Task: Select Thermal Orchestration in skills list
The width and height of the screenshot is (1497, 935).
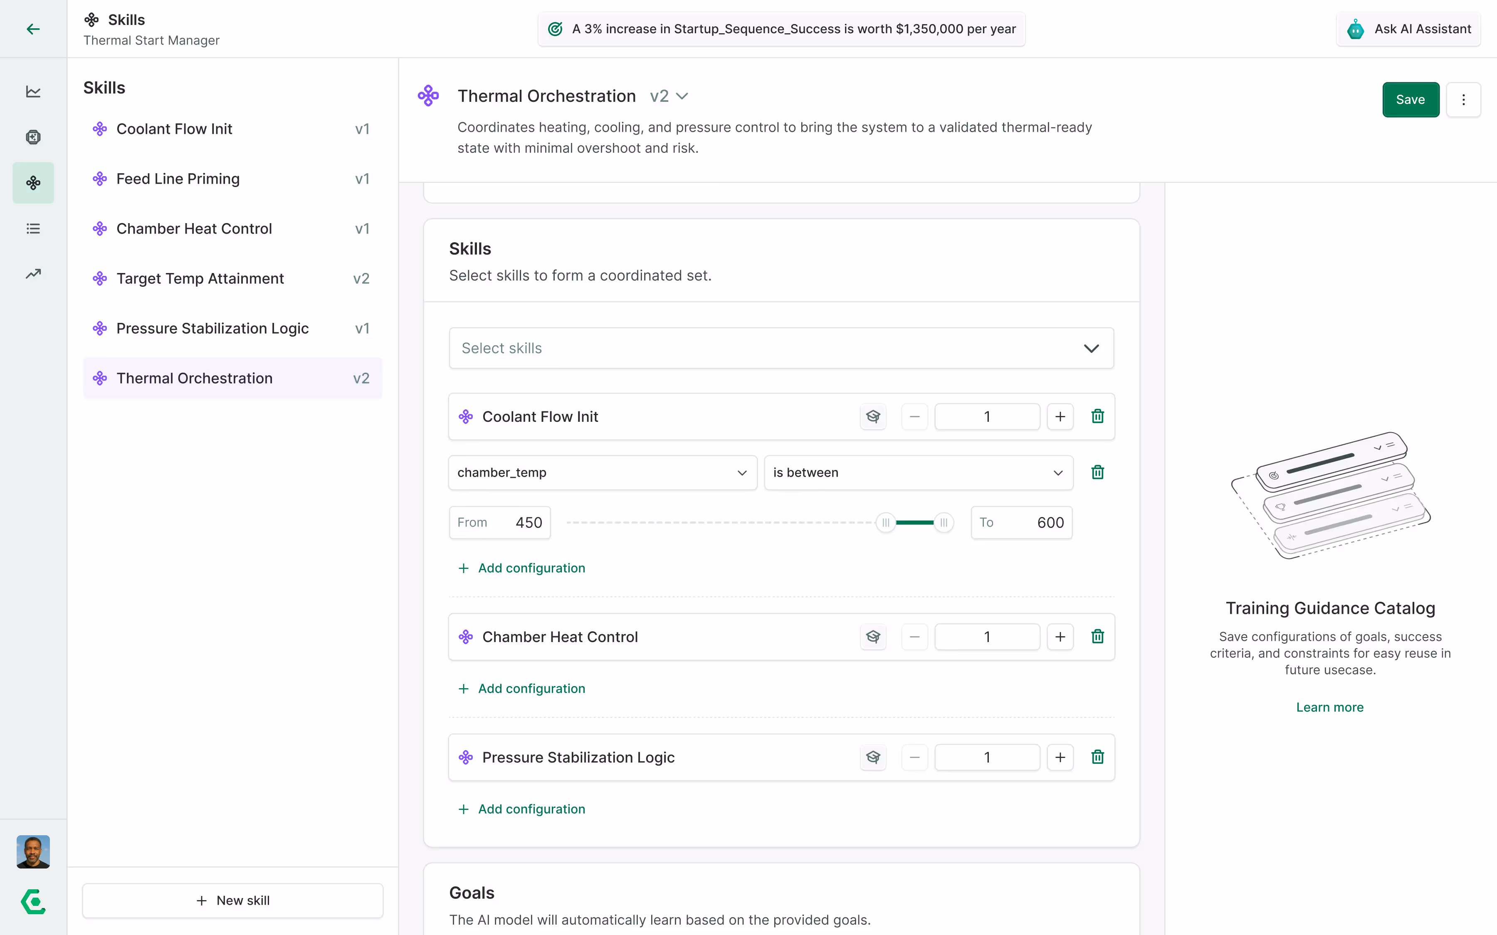Action: (x=232, y=378)
